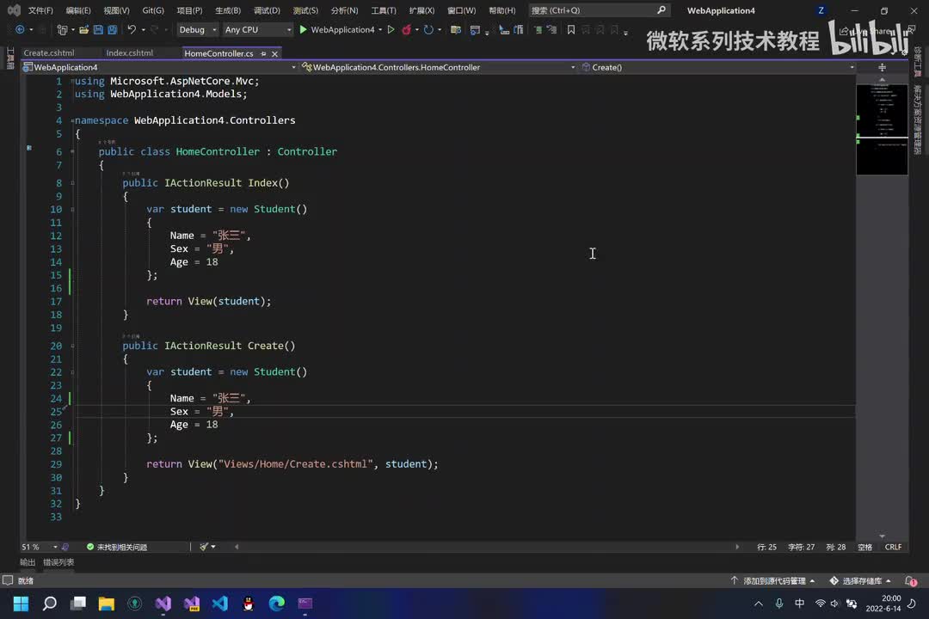
Task: Open Microsoft Edge from the taskbar
Action: (277, 603)
